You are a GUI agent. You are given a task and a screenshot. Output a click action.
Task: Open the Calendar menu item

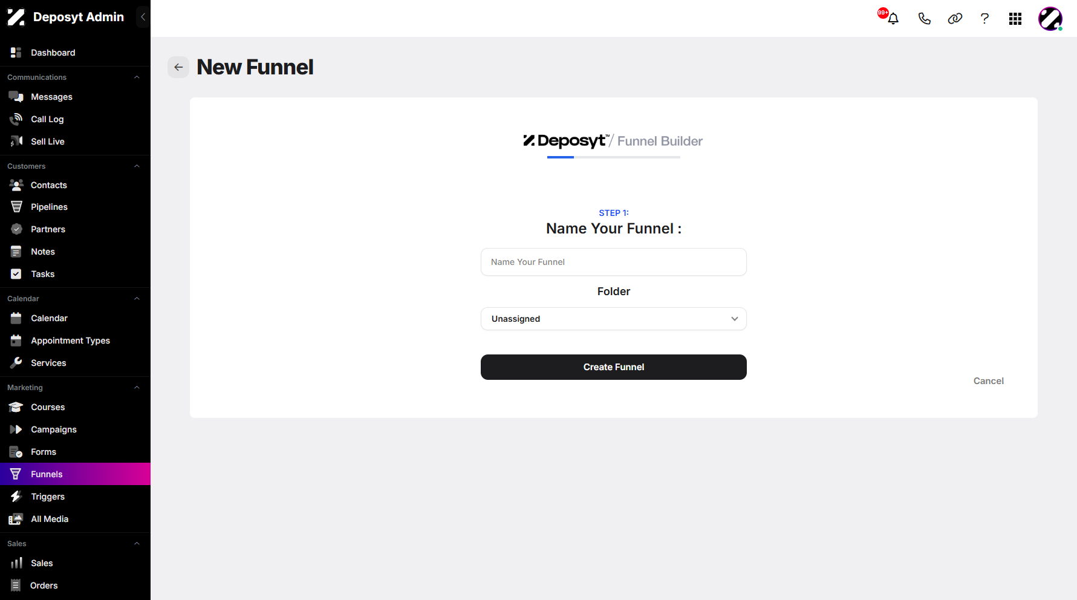75,318
